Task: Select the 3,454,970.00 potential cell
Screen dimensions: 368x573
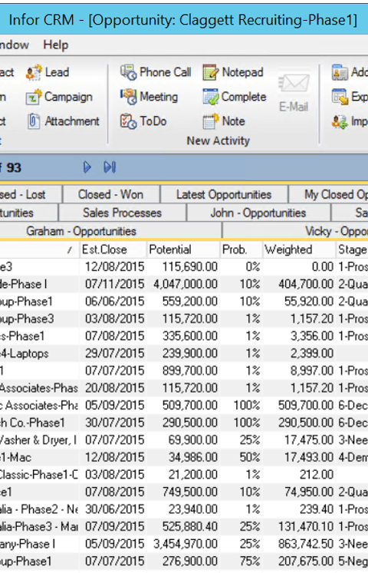Action: [183, 544]
